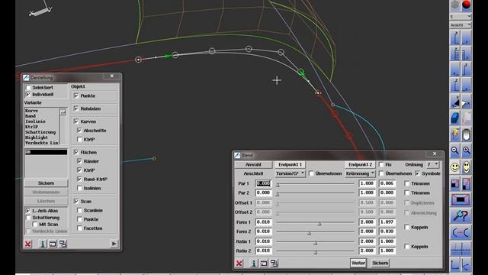Click the Endpunkt 2 button
488x275 pixels.
[361, 164]
